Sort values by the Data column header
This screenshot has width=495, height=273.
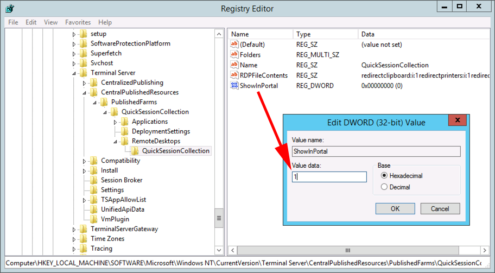coord(424,34)
